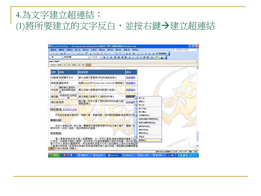
Task: Open the 格式(O) menu
Action: (x=86, y=50)
